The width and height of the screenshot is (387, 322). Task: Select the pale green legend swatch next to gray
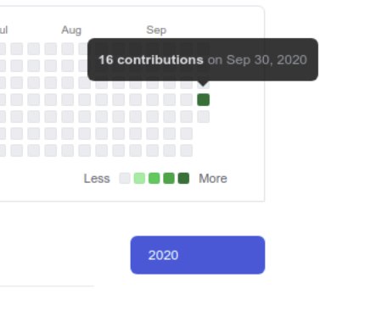[139, 179]
